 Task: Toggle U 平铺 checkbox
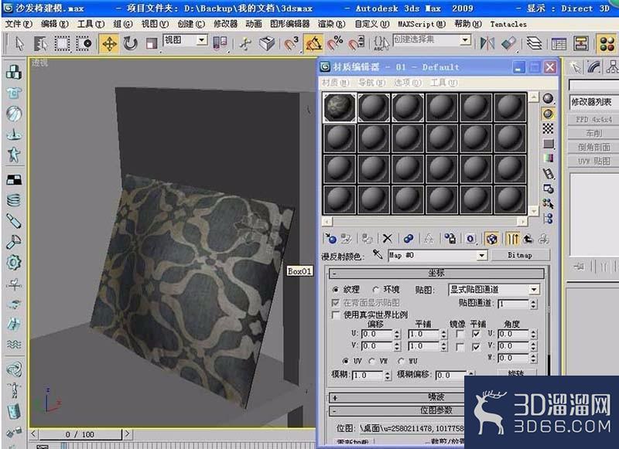(476, 335)
